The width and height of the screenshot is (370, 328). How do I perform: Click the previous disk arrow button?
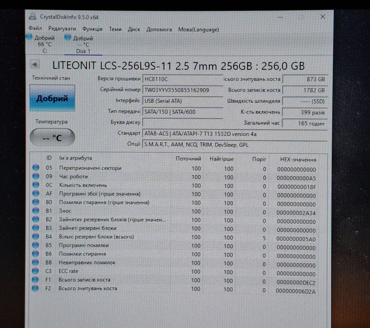tap(35, 64)
